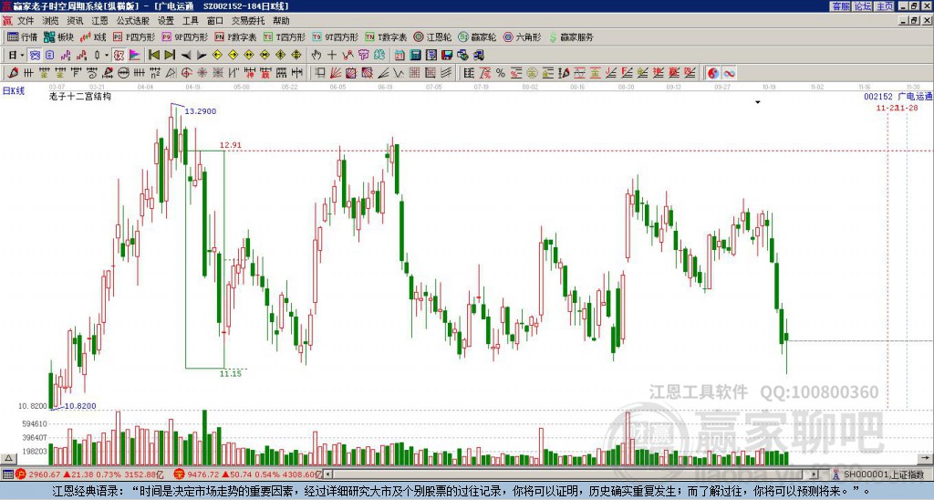Jump to first bar icon
Screen dimensions: 934x500
coord(153,55)
